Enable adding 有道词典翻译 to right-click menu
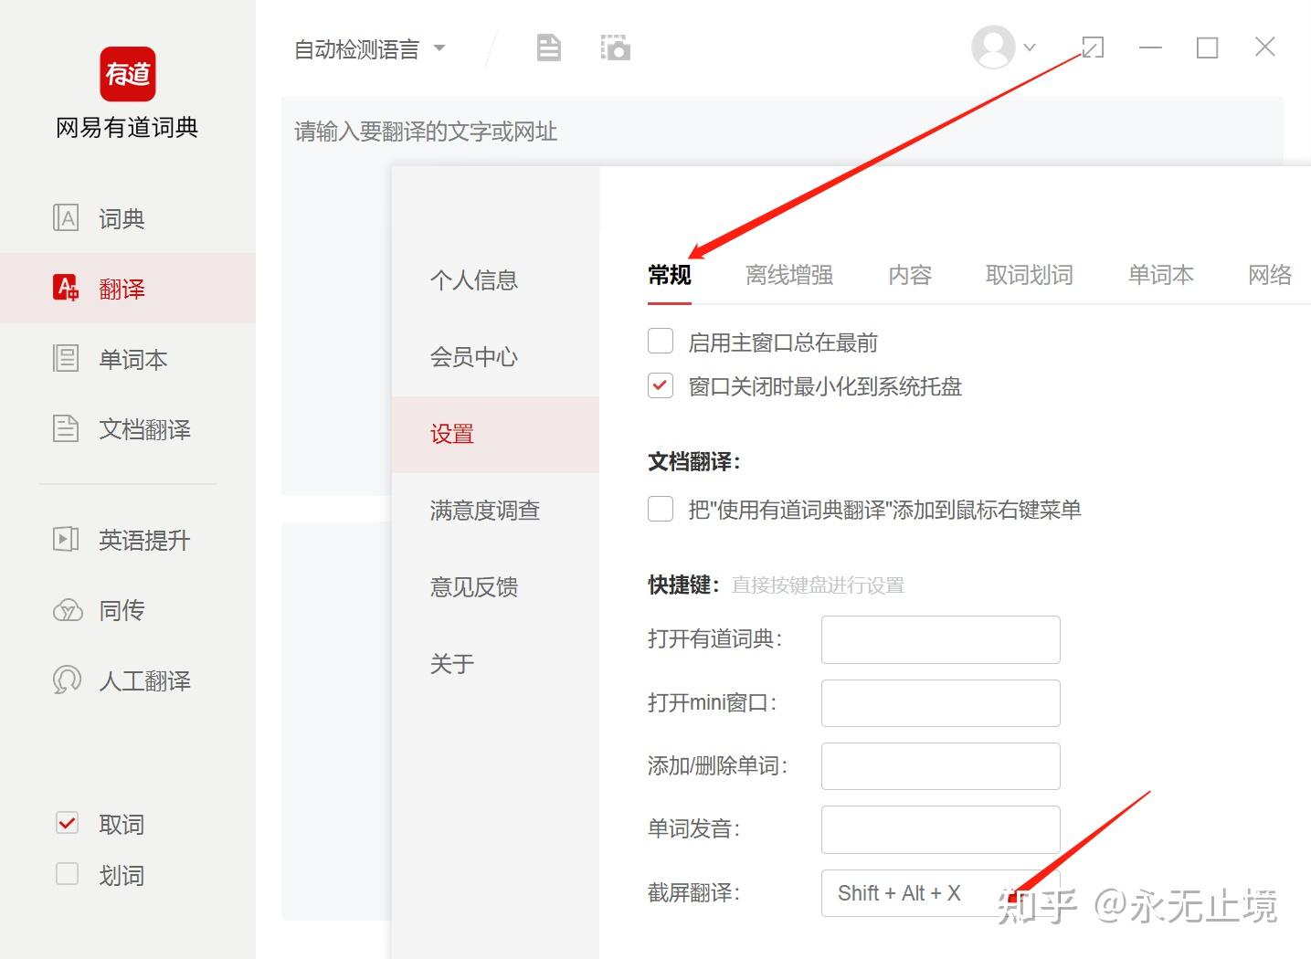The width and height of the screenshot is (1311, 959). click(660, 509)
